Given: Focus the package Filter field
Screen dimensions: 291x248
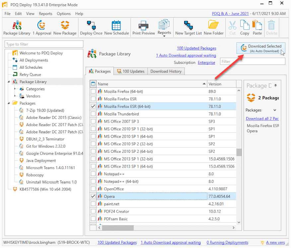Looking at the screenshot, I should point(253,62).
